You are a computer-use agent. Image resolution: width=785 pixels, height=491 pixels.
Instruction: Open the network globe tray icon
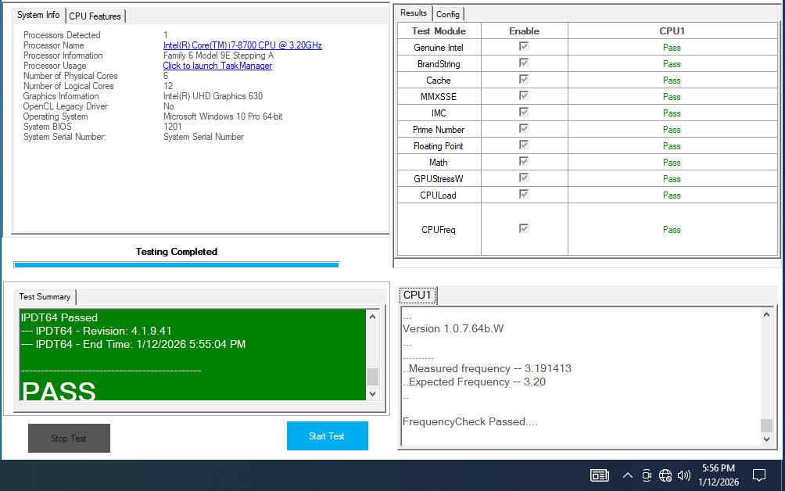click(x=665, y=475)
